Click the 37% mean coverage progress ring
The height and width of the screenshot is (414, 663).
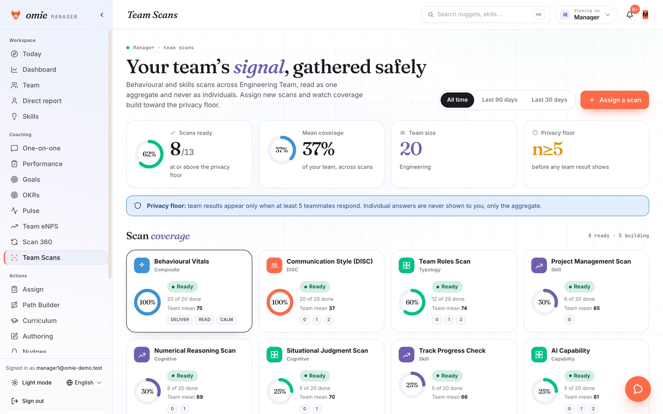tap(282, 150)
